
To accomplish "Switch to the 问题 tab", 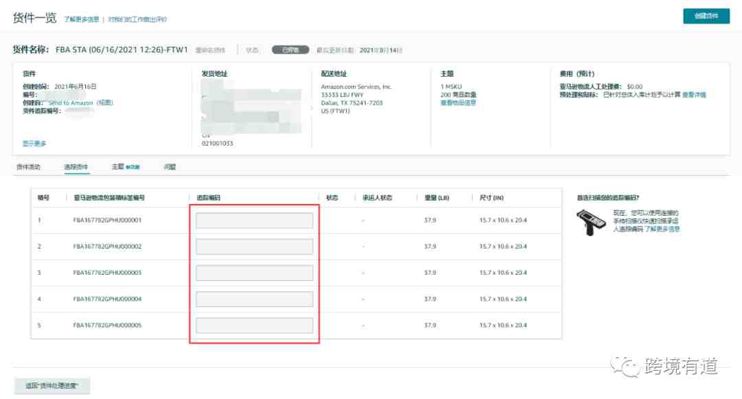I will (x=170, y=167).
